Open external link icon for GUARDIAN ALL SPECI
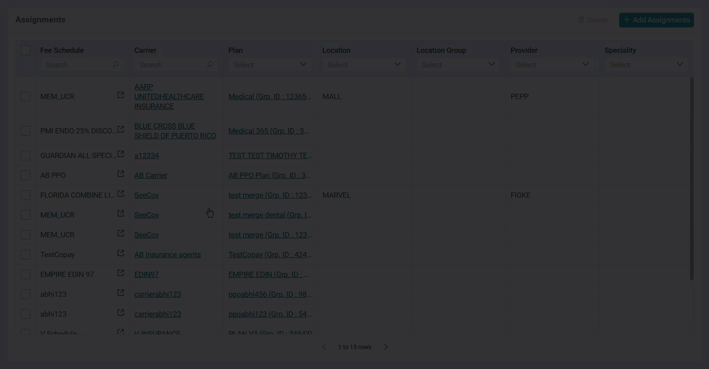The width and height of the screenshot is (709, 369). 120,154
